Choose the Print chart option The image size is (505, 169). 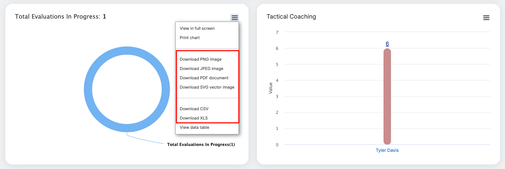coord(190,38)
